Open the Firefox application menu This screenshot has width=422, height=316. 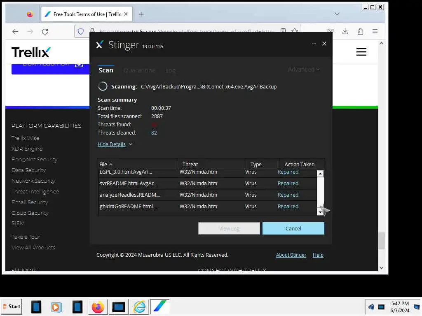(375, 31)
